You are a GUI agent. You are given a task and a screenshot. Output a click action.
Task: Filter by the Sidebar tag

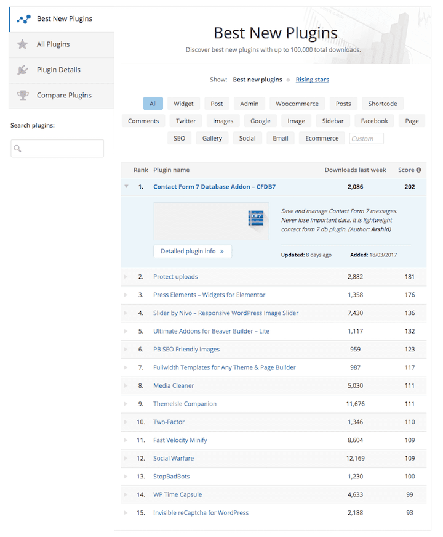333,121
